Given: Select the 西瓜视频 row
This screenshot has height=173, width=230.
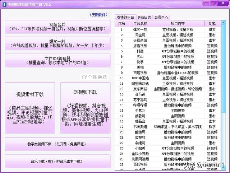Looking at the screenshot, I should tap(168, 164).
